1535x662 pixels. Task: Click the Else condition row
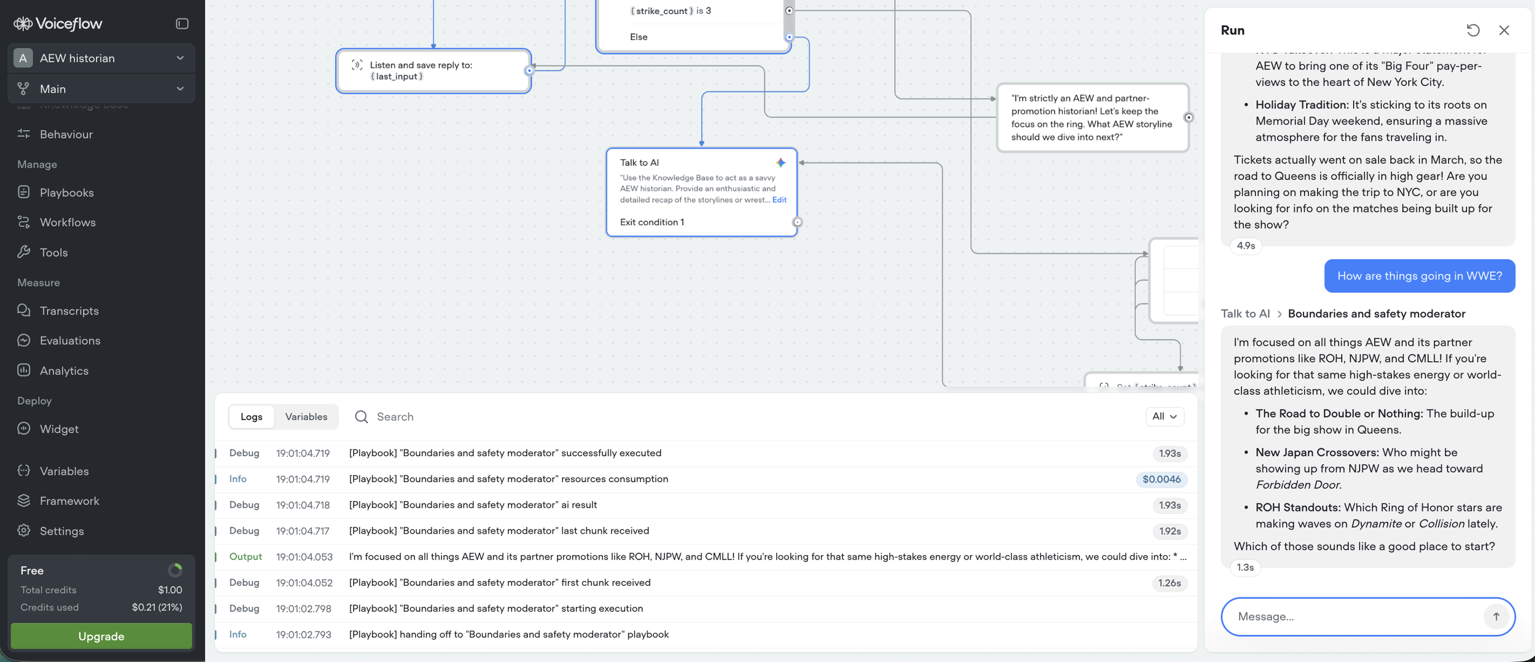point(693,37)
